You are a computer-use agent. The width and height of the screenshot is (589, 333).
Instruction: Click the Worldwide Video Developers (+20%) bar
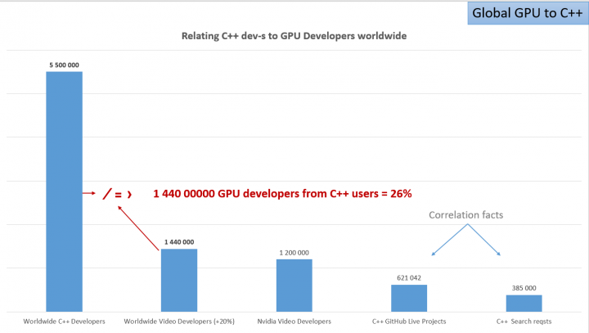click(179, 281)
